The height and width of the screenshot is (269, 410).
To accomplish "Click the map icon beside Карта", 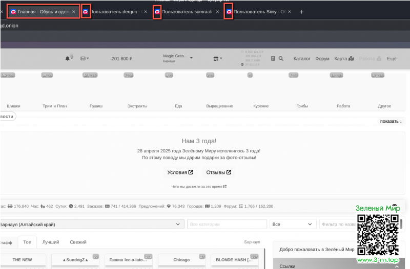I will coord(351,58).
